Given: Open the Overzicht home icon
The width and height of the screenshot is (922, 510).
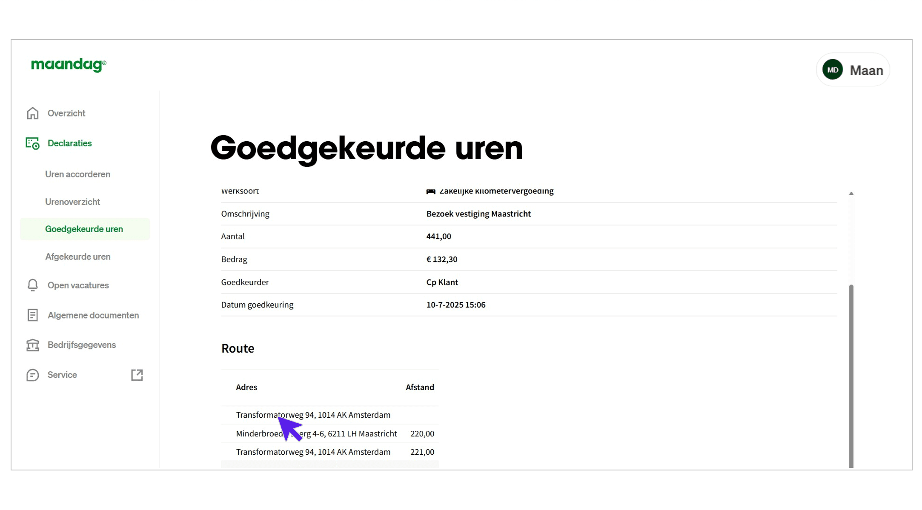Looking at the screenshot, I should [x=32, y=113].
